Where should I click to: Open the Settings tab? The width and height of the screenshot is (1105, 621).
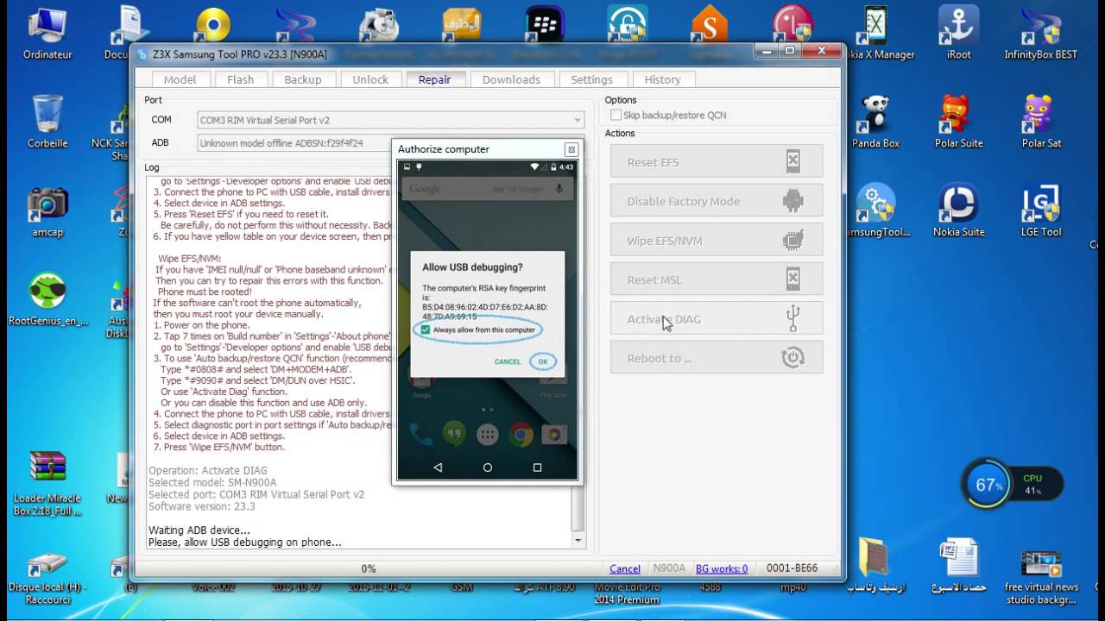point(591,79)
